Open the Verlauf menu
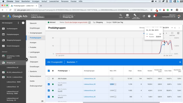Screen dimensions: 183x103 click(44, 1)
